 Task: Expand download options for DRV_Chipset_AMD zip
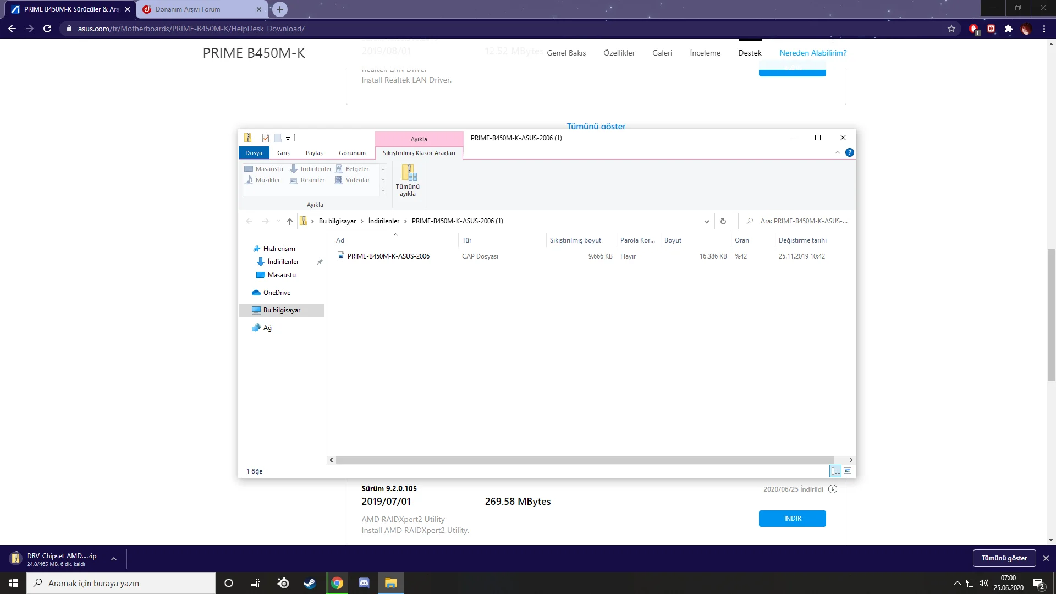click(114, 559)
